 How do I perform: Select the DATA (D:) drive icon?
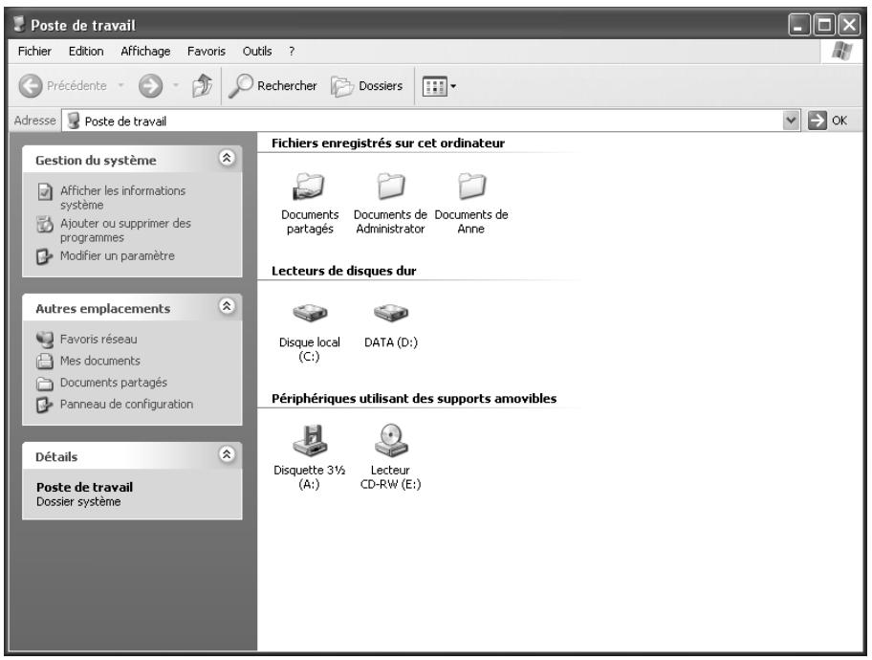pos(390,313)
